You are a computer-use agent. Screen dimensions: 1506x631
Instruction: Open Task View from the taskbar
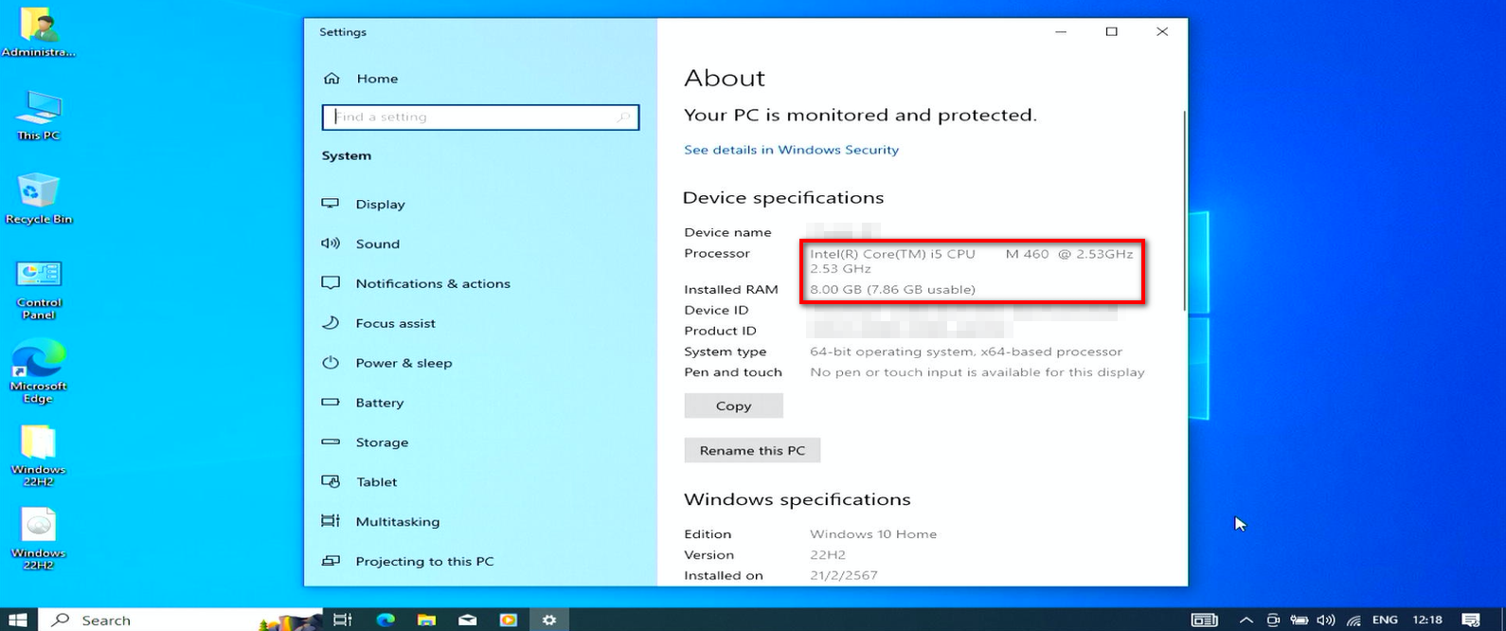click(343, 620)
